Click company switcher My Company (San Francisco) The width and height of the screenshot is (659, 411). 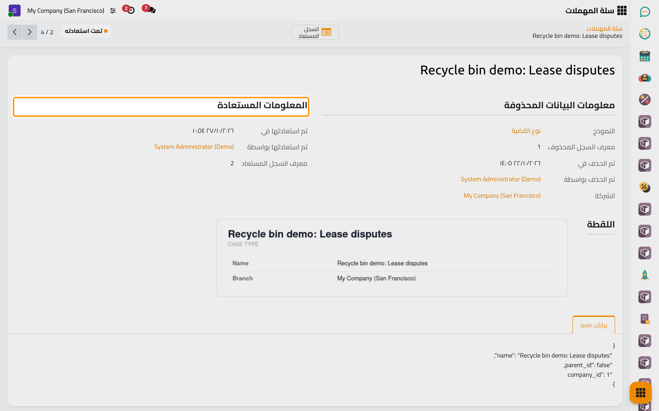(66, 11)
